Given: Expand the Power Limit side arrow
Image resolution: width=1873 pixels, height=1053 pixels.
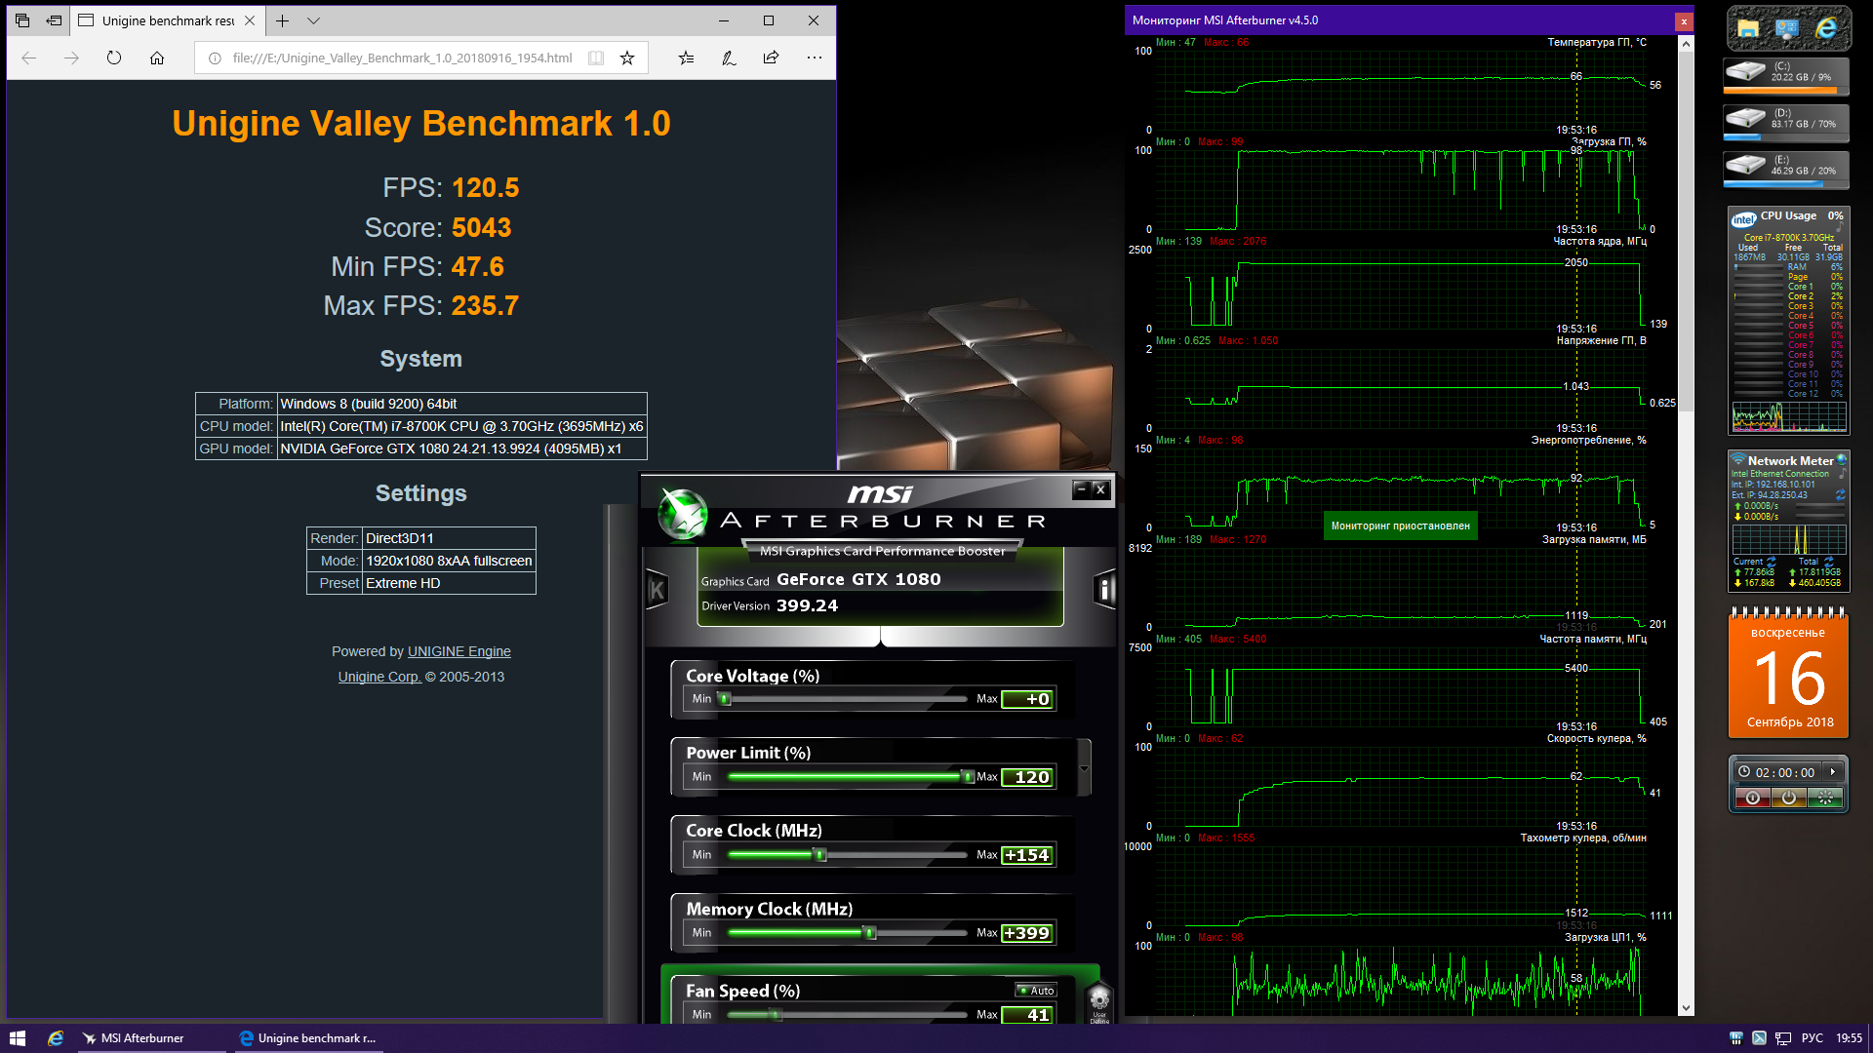Looking at the screenshot, I should pos(1084,768).
